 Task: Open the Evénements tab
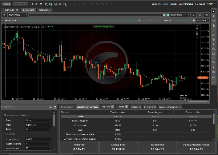click(x=150, y=107)
